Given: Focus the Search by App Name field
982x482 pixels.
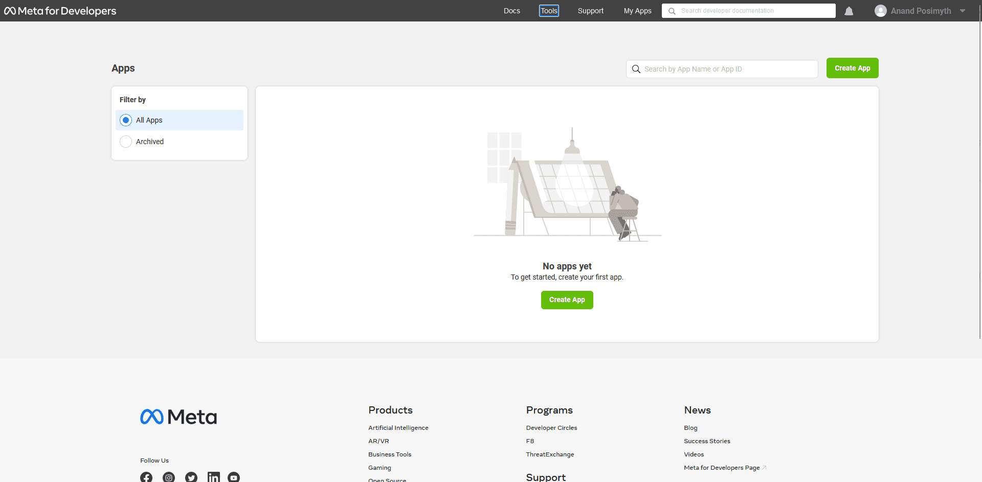Looking at the screenshot, I should point(726,69).
